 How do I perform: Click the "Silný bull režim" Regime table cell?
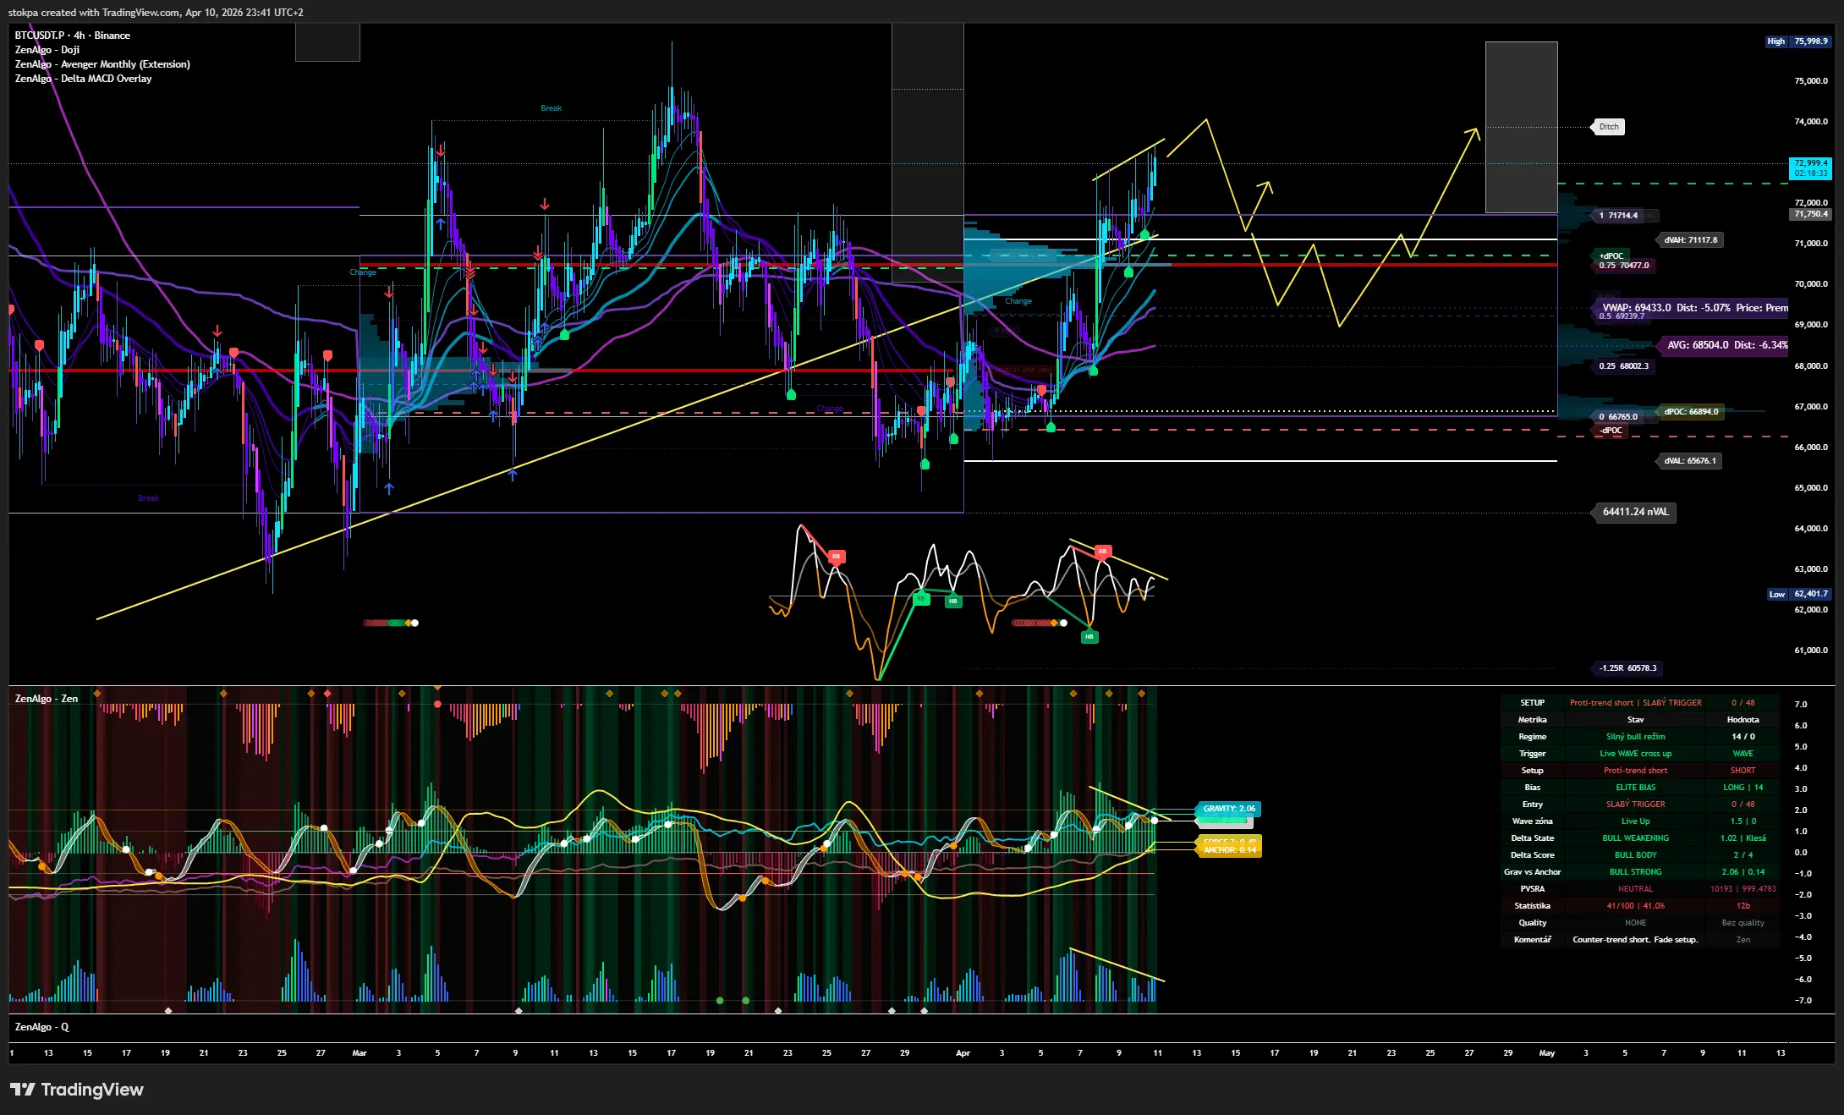pos(1635,737)
